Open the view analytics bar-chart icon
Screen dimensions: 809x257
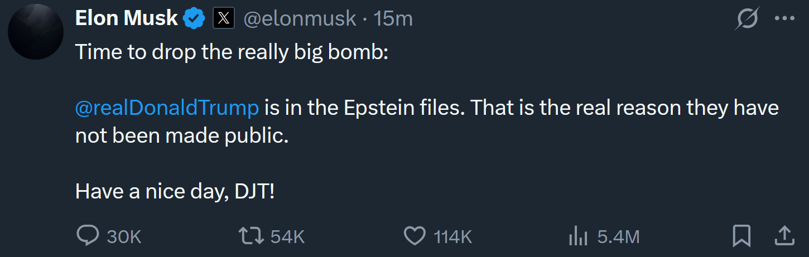[x=578, y=237]
